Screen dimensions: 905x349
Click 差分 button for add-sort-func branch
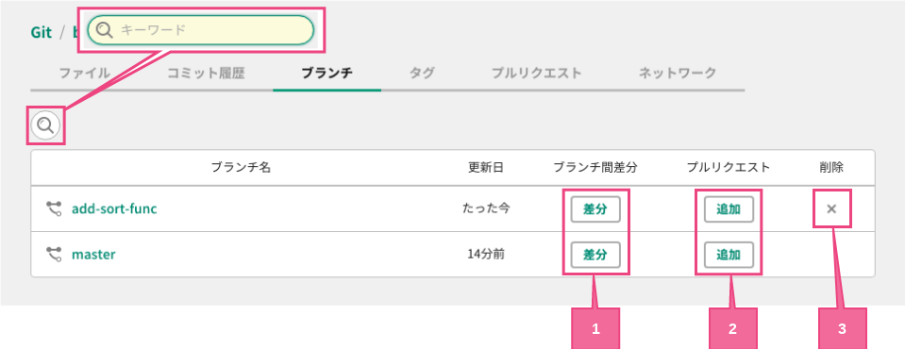(x=595, y=209)
